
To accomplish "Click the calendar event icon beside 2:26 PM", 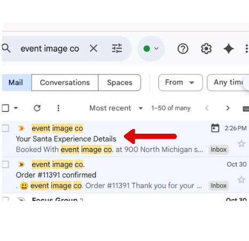I will point(215,128).
